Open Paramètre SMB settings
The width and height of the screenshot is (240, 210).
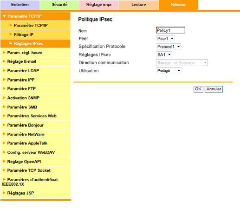click(35, 107)
